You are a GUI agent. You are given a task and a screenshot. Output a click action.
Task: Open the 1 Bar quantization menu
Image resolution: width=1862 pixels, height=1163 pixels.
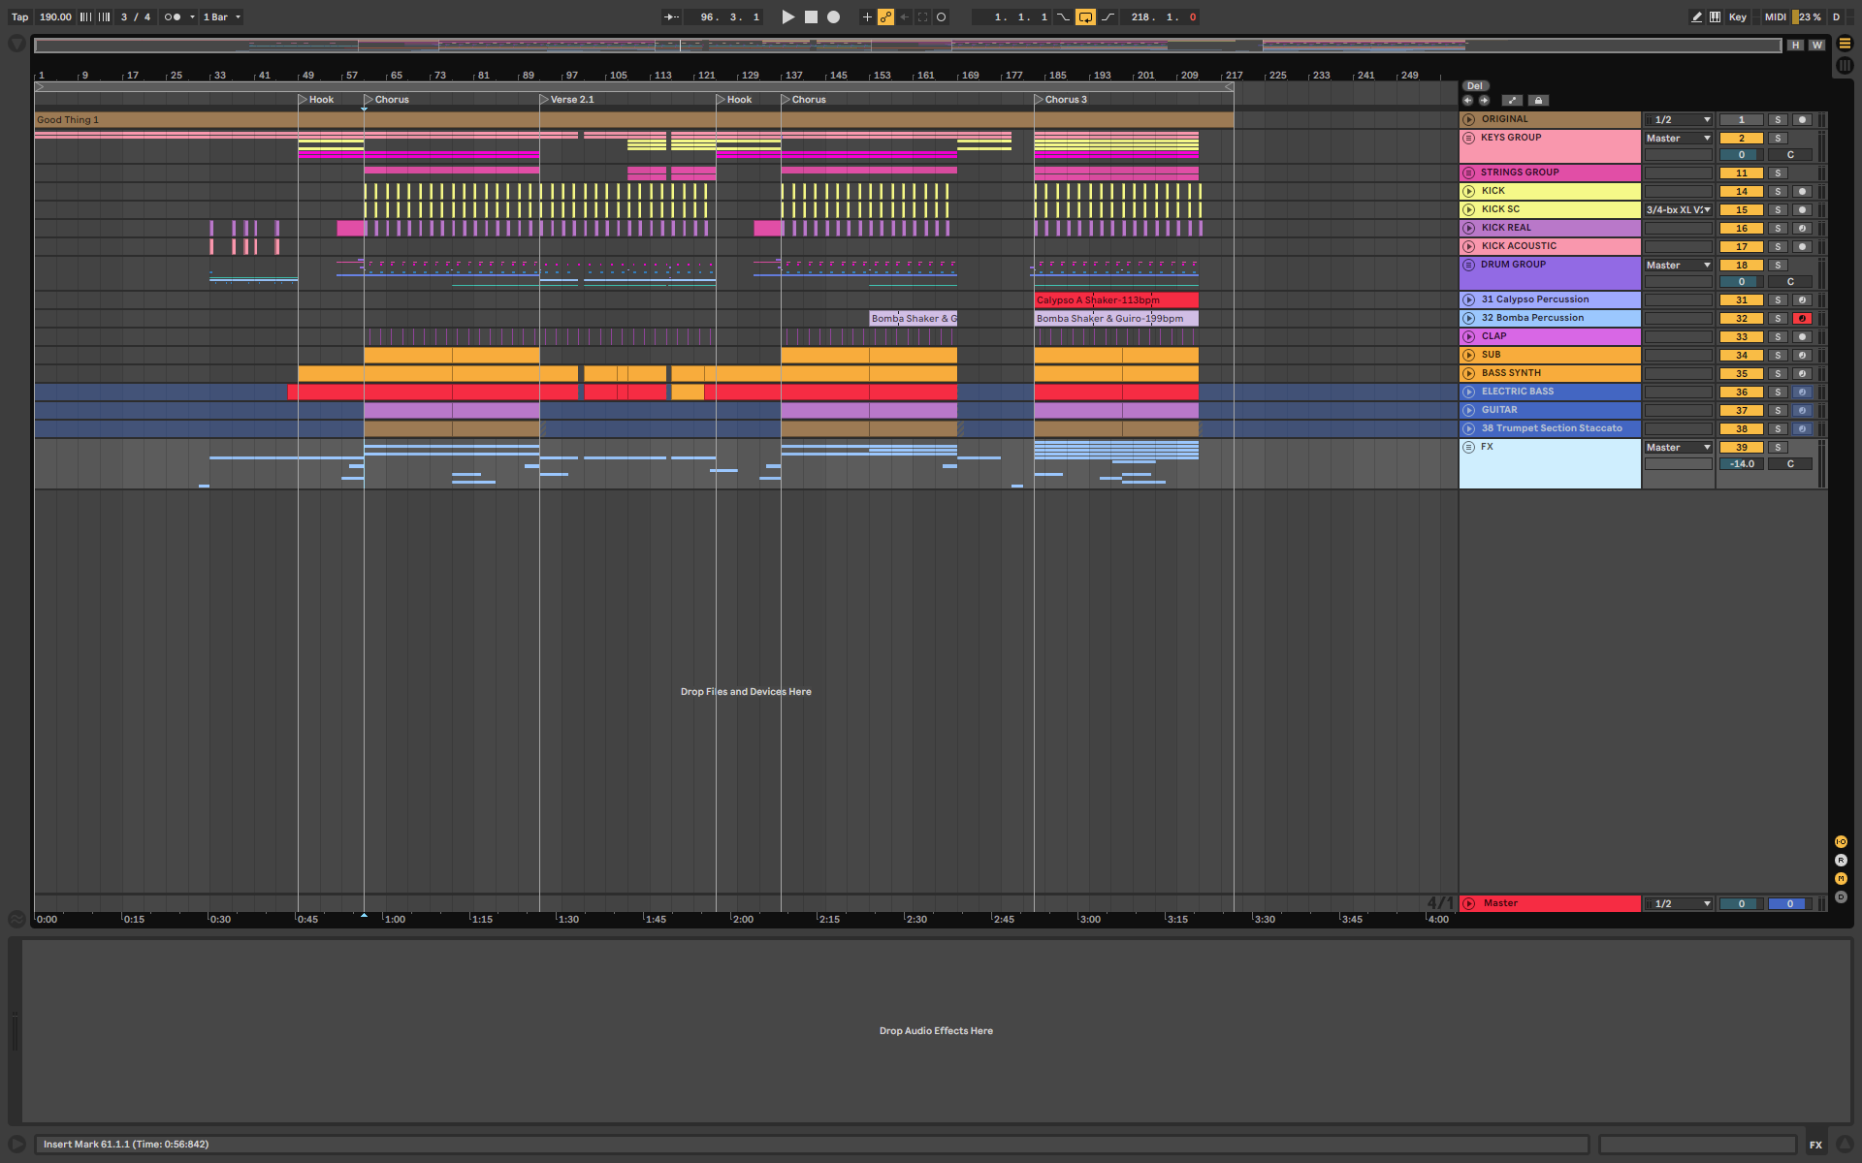click(222, 16)
